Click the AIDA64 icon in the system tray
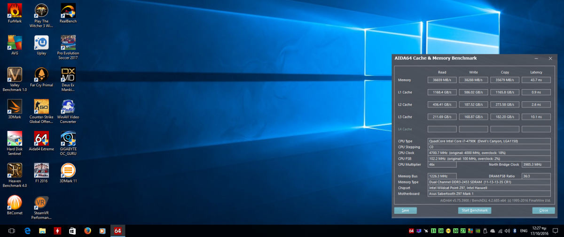 point(411,231)
